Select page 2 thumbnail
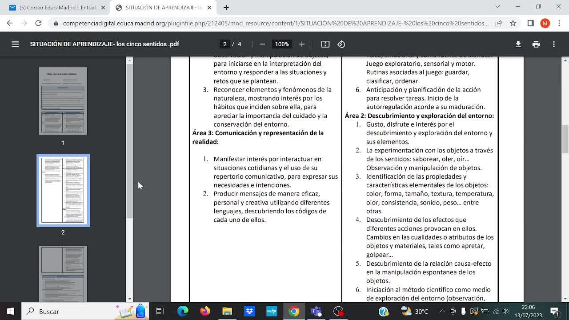Image resolution: width=569 pixels, height=320 pixels. (x=63, y=190)
